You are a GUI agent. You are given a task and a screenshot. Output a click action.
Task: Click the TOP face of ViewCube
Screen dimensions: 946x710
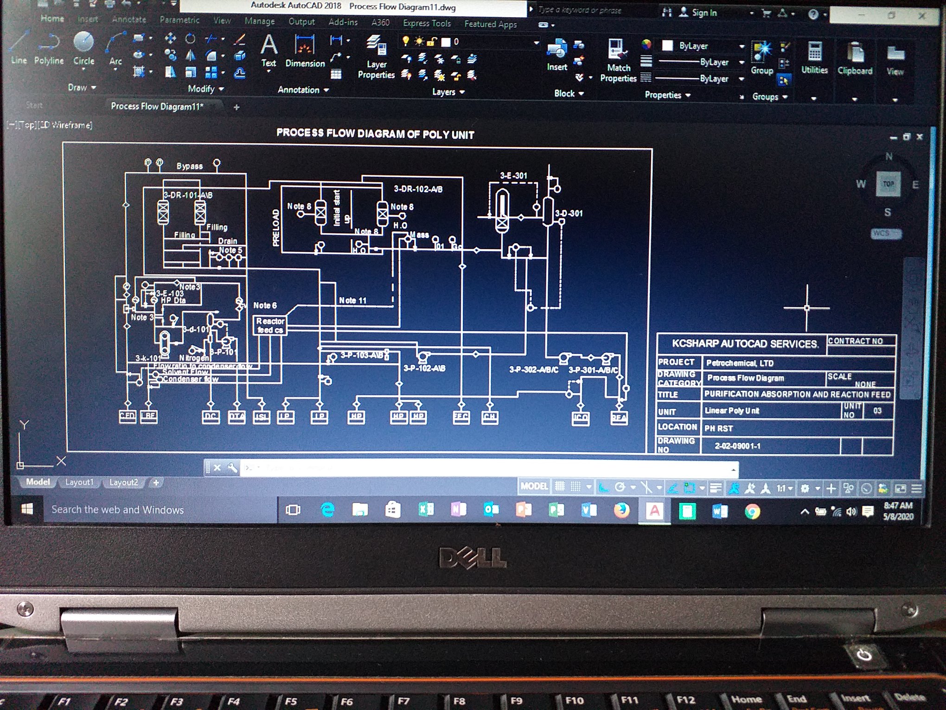(888, 184)
